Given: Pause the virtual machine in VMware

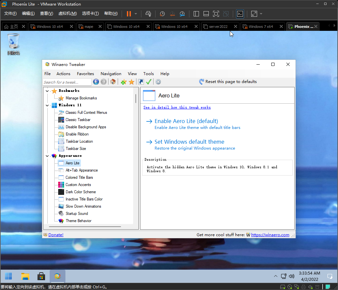Looking at the screenshot, I should click(129, 14).
